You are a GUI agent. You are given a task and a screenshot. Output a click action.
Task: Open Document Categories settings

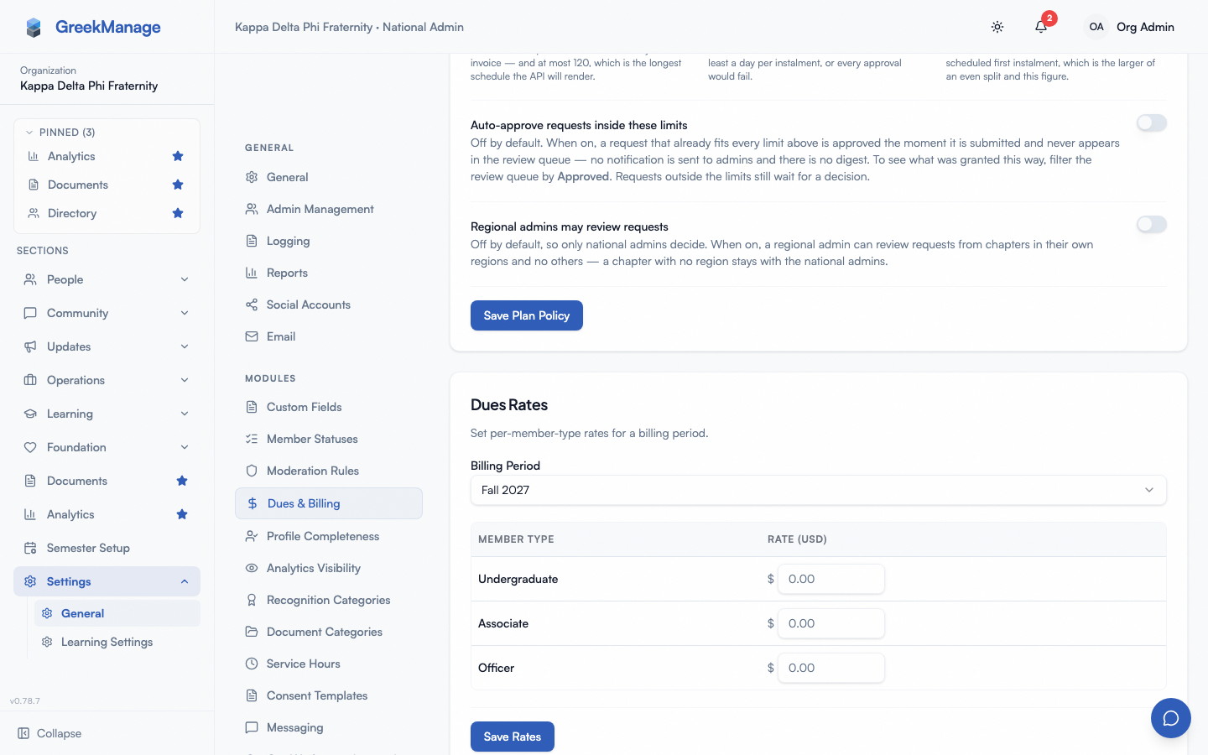[x=329, y=632]
